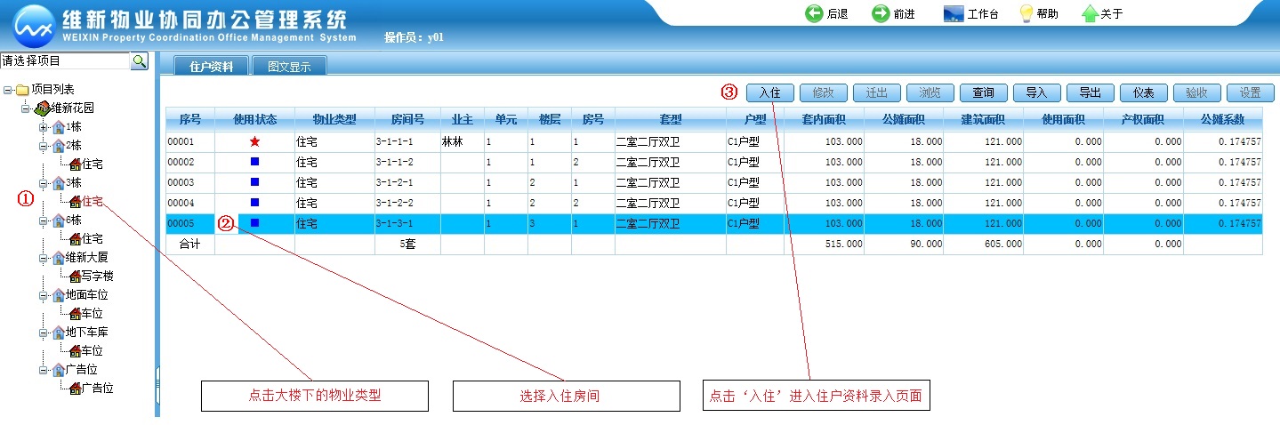This screenshot has height=425, width=1280.
Task: Click the Help (帮助) lightbulb icon
Action: (1026, 13)
